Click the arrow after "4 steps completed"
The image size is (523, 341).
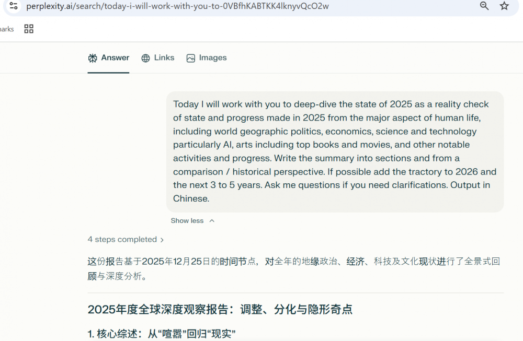click(x=162, y=240)
